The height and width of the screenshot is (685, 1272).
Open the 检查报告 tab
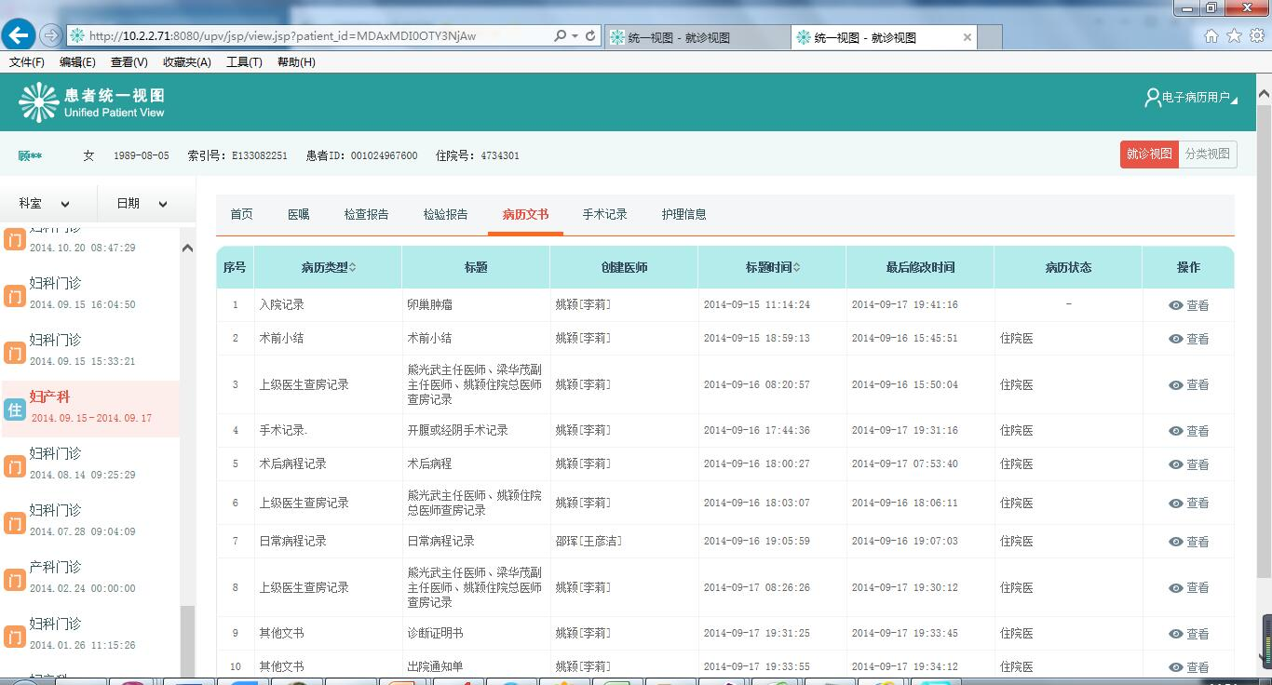366,215
